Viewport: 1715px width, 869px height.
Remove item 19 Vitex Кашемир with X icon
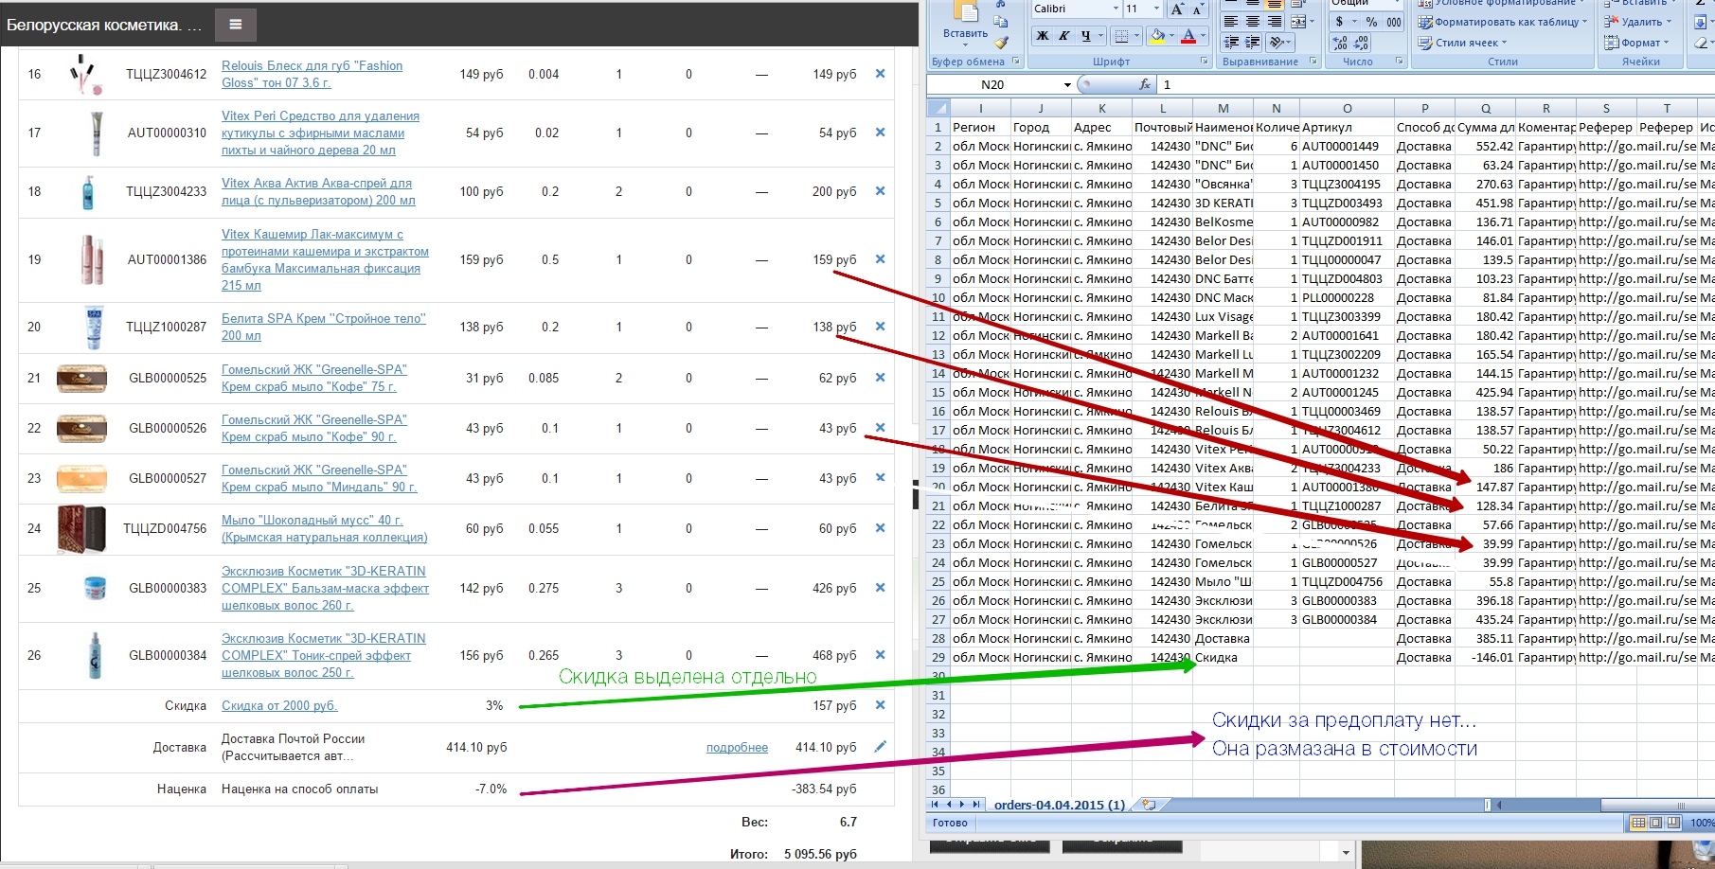tap(880, 259)
